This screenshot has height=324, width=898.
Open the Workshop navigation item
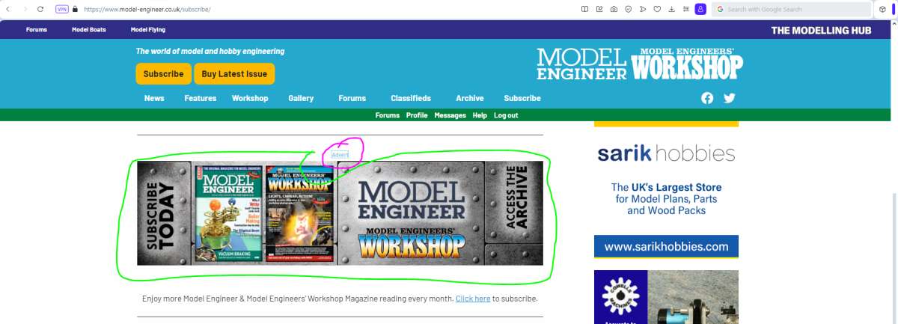[x=250, y=98]
